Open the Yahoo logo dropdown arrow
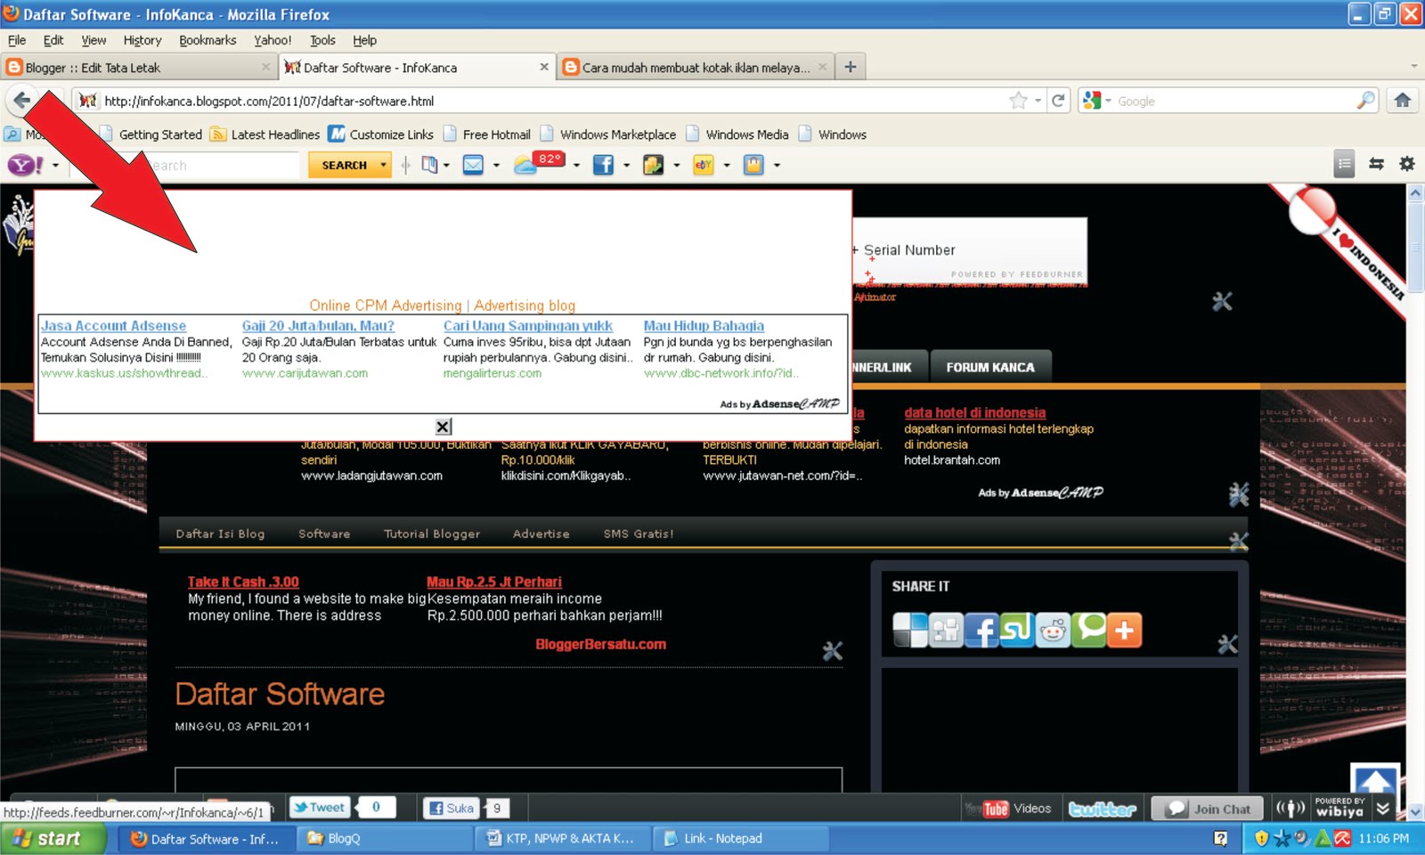This screenshot has width=1425, height=855. click(x=55, y=166)
